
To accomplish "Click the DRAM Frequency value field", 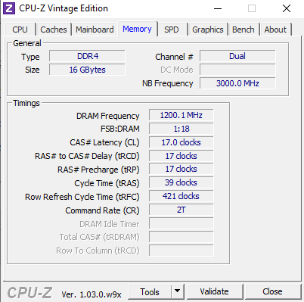I will (181, 115).
